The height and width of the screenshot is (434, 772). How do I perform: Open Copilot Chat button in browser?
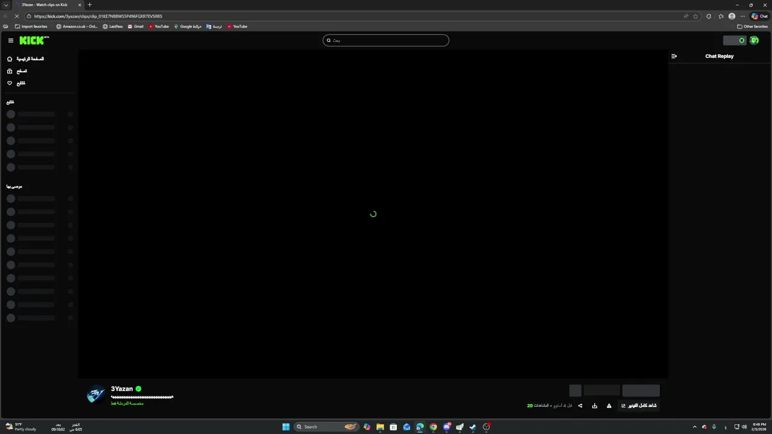(759, 16)
